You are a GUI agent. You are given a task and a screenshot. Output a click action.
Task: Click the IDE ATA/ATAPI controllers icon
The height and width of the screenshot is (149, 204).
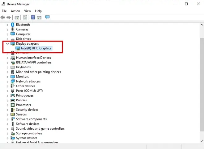[x=13, y=62]
